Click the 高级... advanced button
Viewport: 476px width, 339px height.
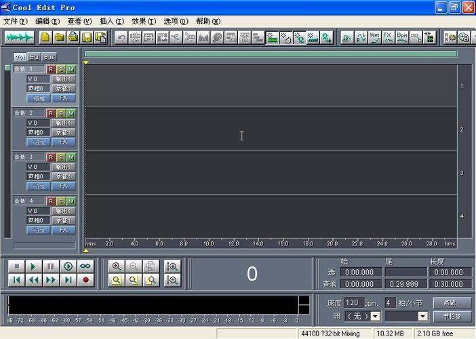[x=452, y=303]
